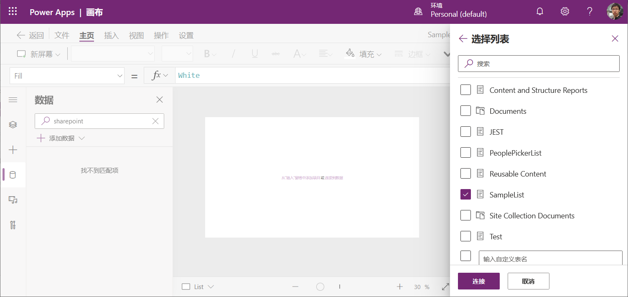Switch to the 视图 tab

(136, 36)
